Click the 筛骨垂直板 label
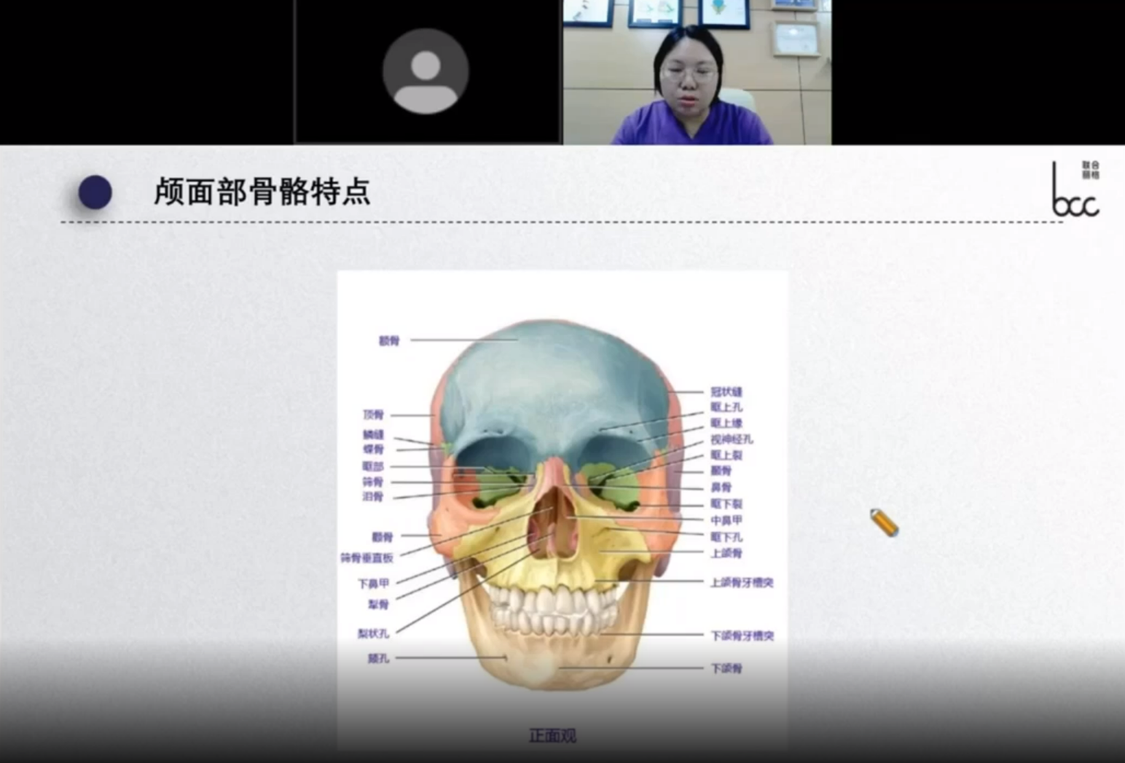1125x763 pixels. (x=366, y=557)
